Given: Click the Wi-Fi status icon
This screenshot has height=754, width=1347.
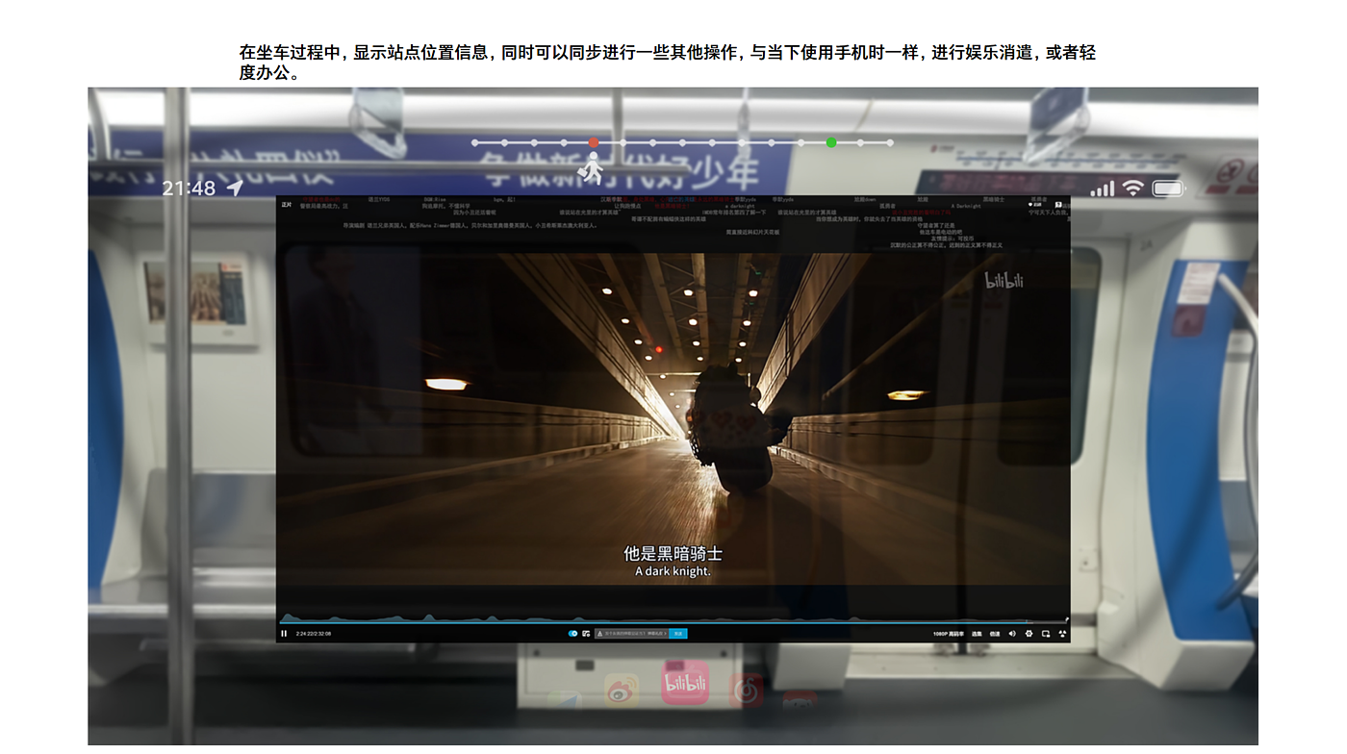Looking at the screenshot, I should point(1133,188).
